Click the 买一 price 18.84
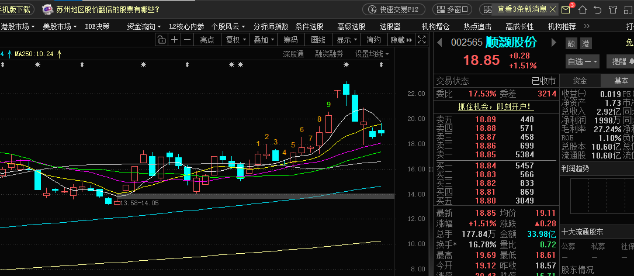 pyautogui.click(x=485, y=165)
